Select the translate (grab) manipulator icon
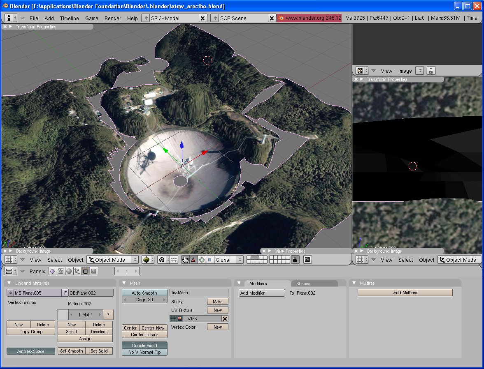Viewport: 484px width, 369px height. [193, 260]
